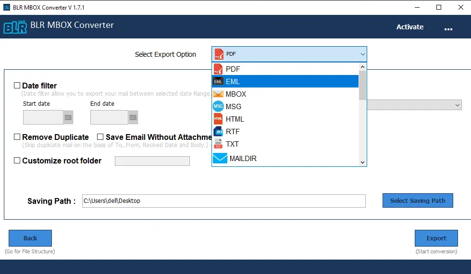Click the TXT file icon
The width and height of the screenshot is (471, 274).
(x=218, y=144)
